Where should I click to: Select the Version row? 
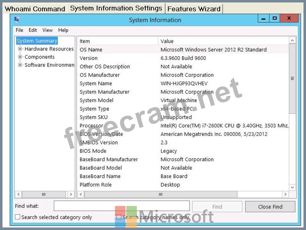183,58
